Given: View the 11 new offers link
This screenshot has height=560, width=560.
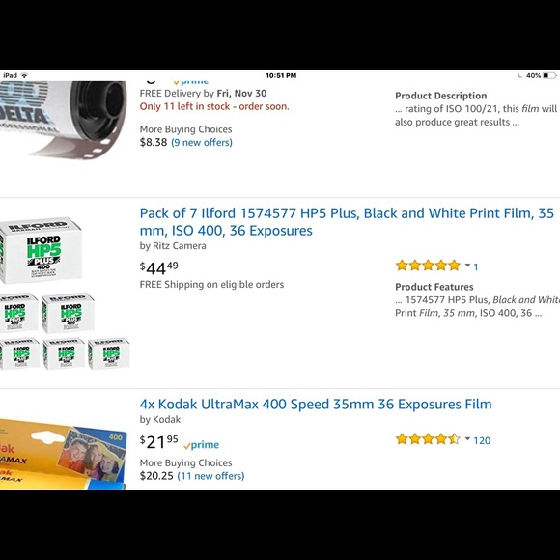Looking at the screenshot, I should click(x=210, y=476).
